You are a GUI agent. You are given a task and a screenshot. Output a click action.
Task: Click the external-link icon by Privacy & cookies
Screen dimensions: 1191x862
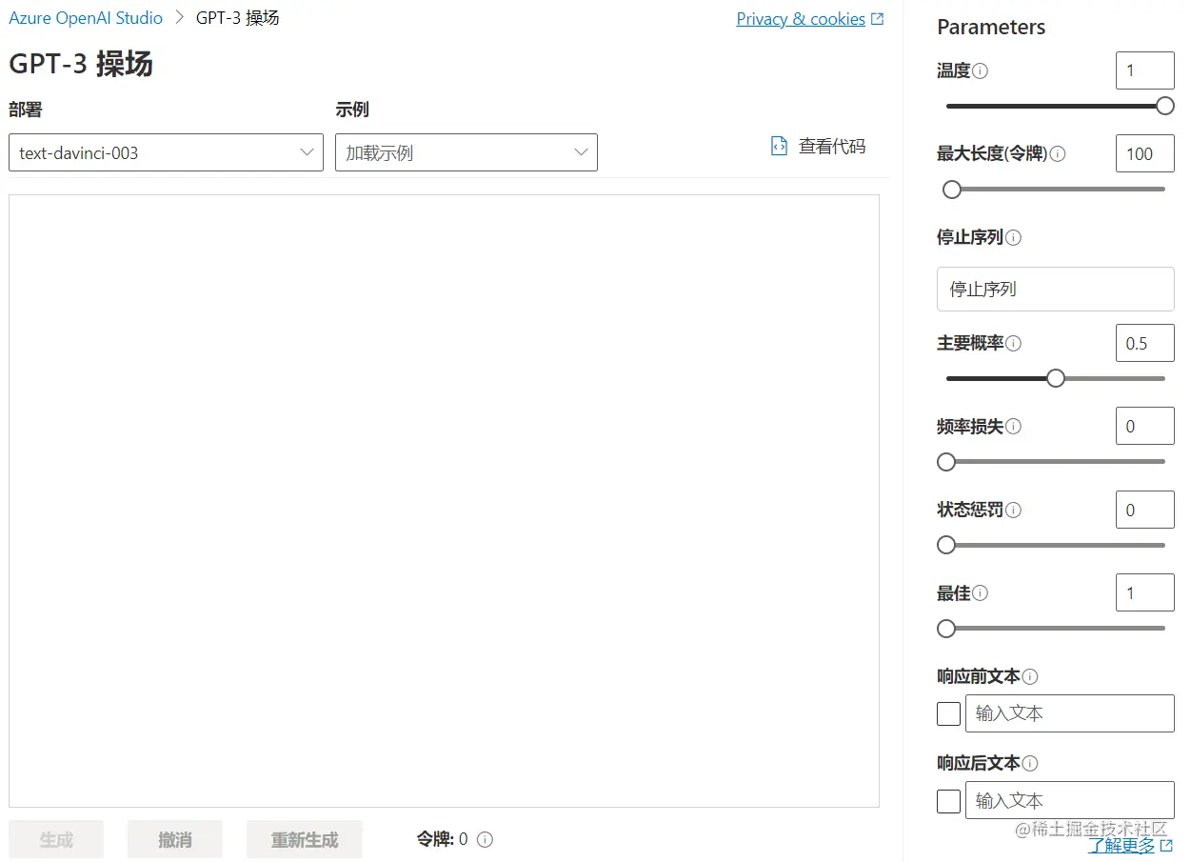tap(877, 19)
